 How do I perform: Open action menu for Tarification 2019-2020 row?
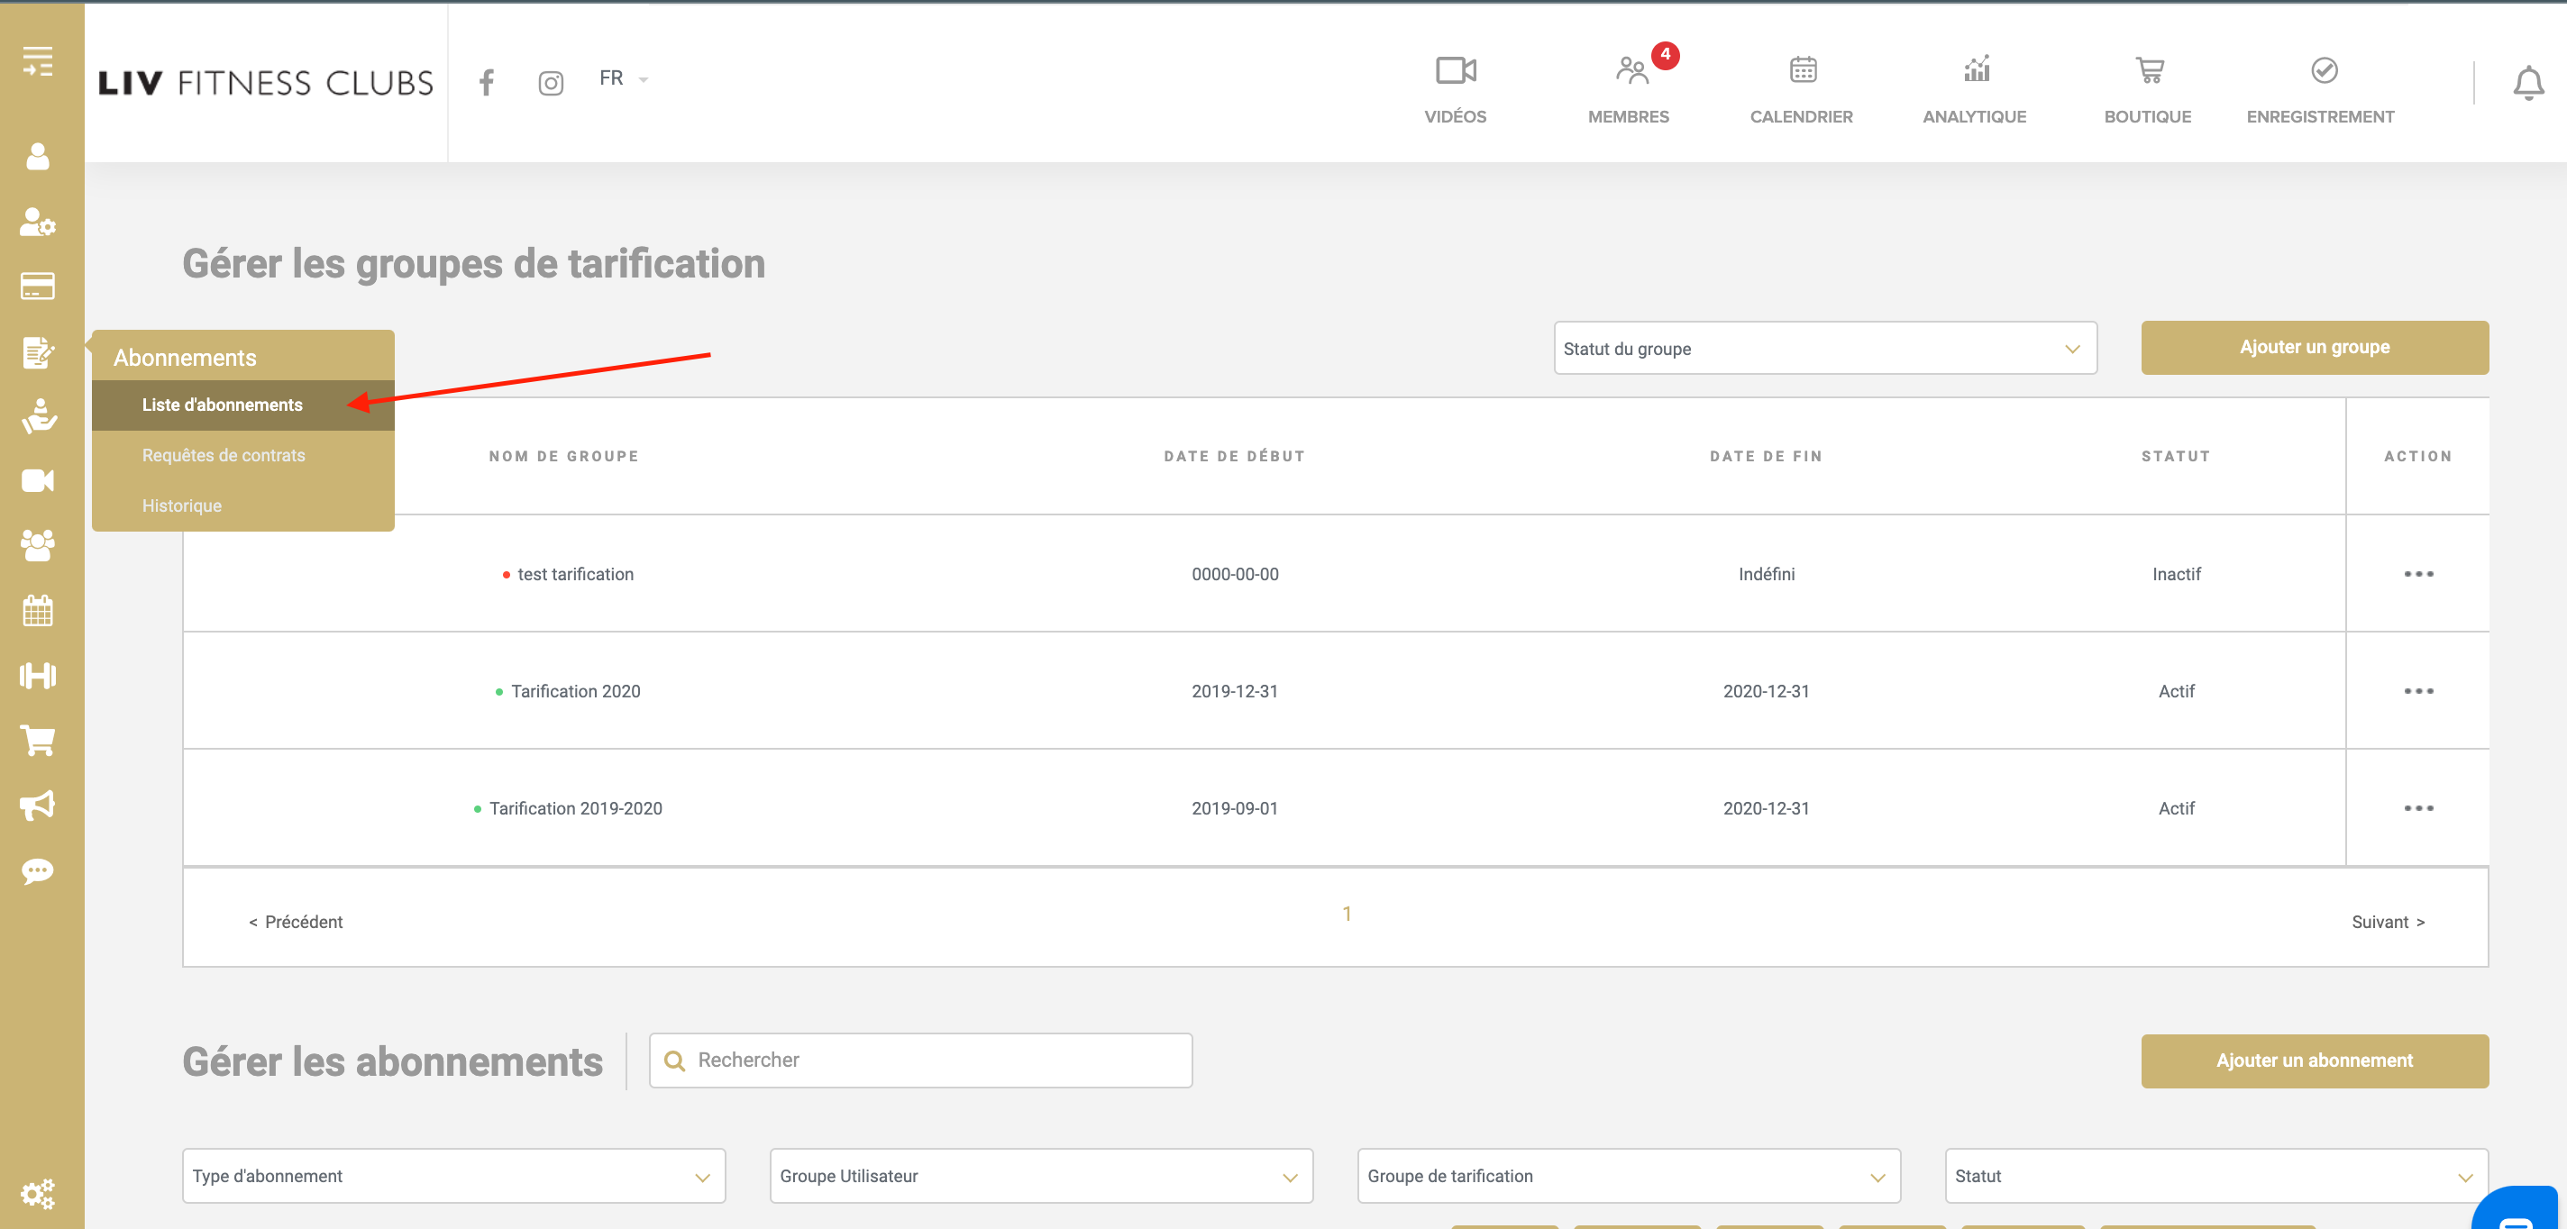tap(2417, 807)
